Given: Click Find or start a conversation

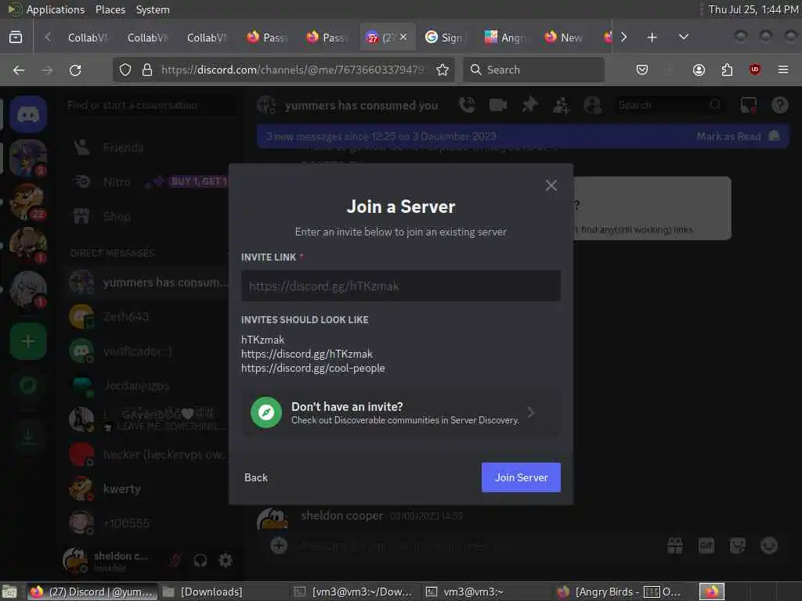Looking at the screenshot, I should coord(148,106).
